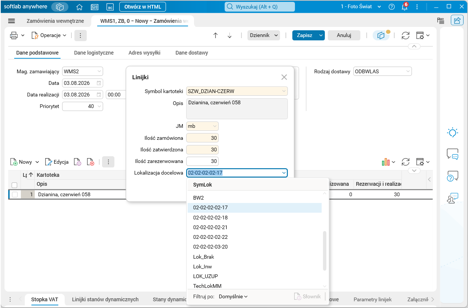Click the Otwórz w HTML button
This screenshot has height=308, width=468.
pyautogui.click(x=142, y=7)
